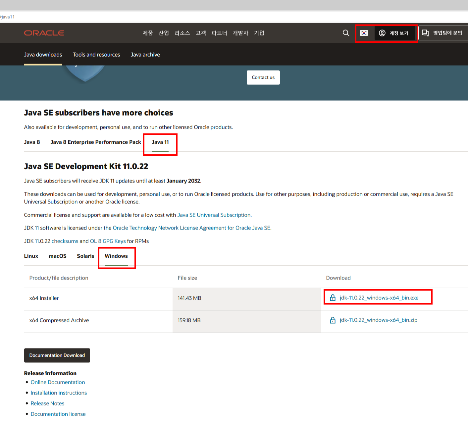The image size is (468, 422).
Task: Open the 산업 menu
Action: [x=164, y=33]
